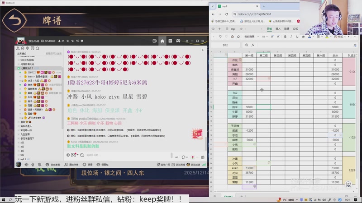Image resolution: width=362 pixels, height=203 pixels.
Task: Open the video icon in the YY title bar
Action: [x=155, y=41]
